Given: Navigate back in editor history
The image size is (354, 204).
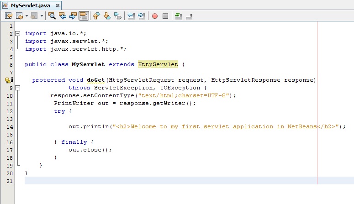Looking at the screenshot, I should click(x=20, y=16).
